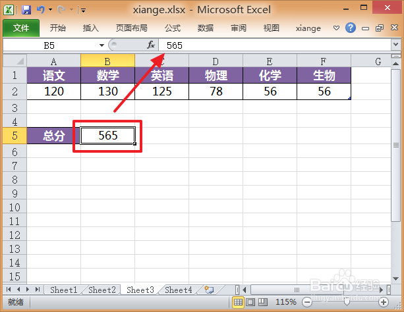Select row 10 header
This screenshot has height=312, width=404.
coord(15,207)
